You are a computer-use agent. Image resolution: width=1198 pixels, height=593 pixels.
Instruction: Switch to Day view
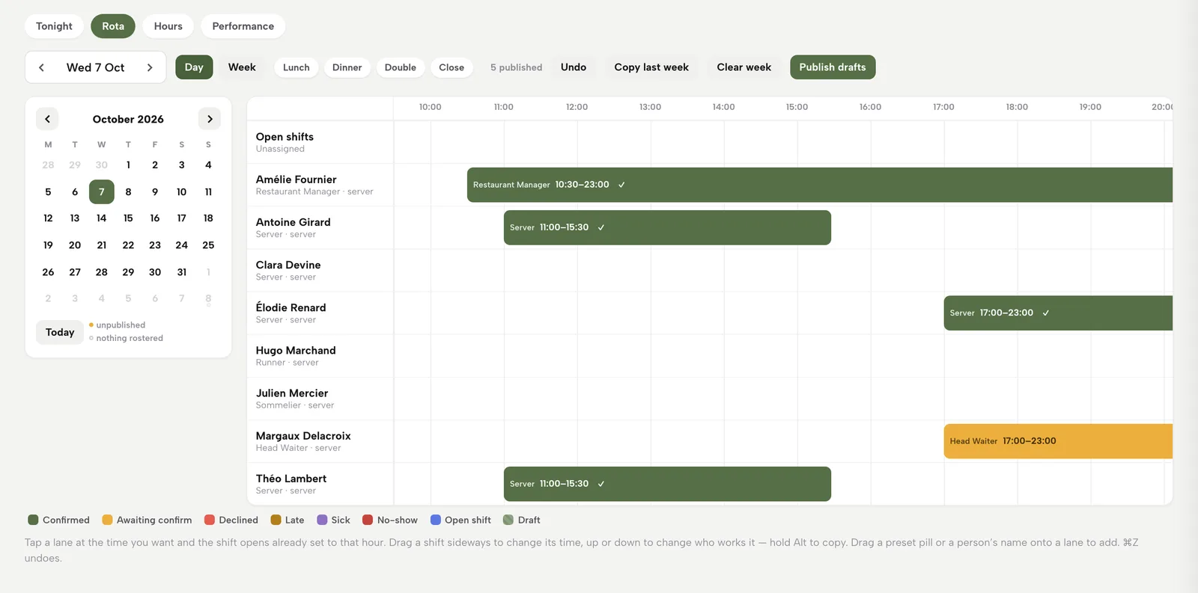(x=194, y=67)
